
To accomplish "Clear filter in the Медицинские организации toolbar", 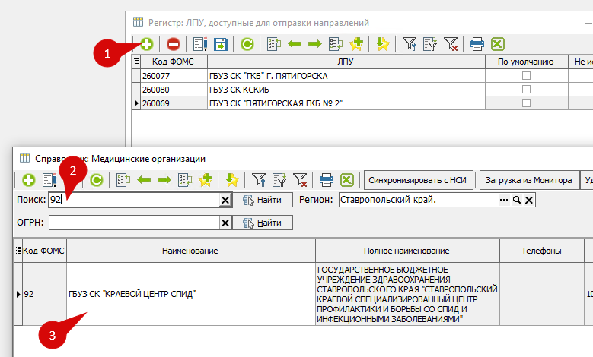I will point(300,180).
